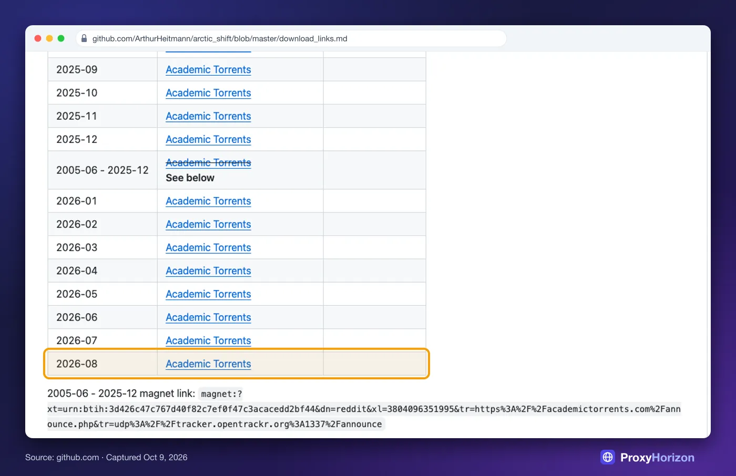Select the "2026-08" date cell
The height and width of the screenshot is (476, 736).
click(x=103, y=364)
